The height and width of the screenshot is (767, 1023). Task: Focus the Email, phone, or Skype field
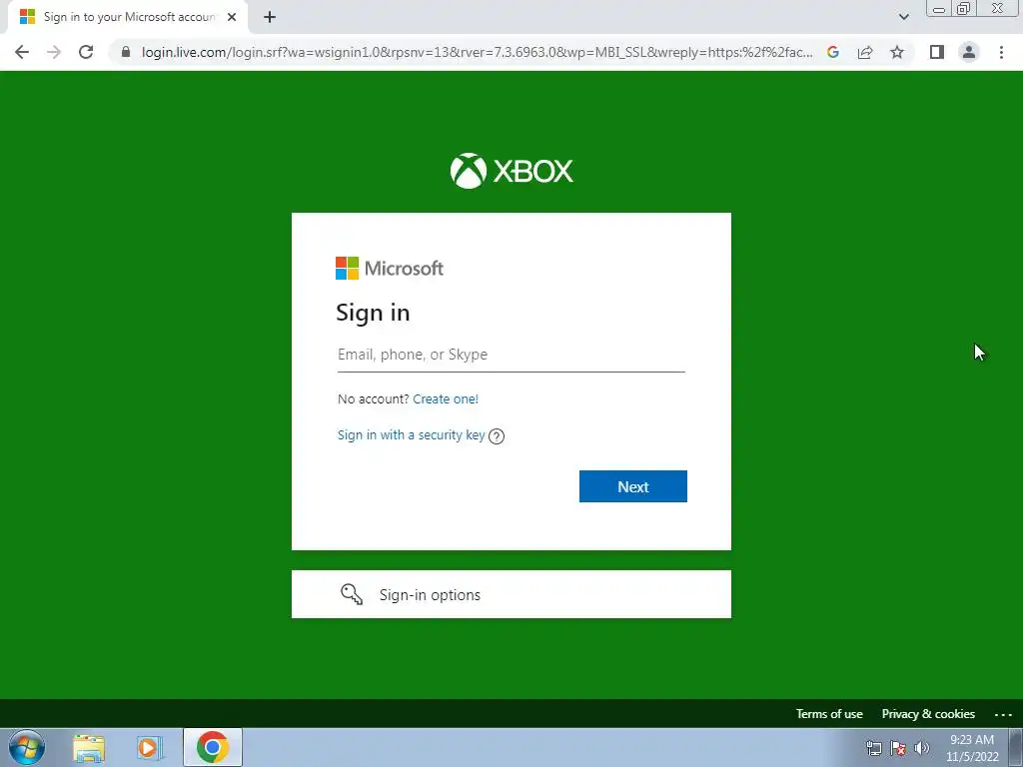pos(511,355)
